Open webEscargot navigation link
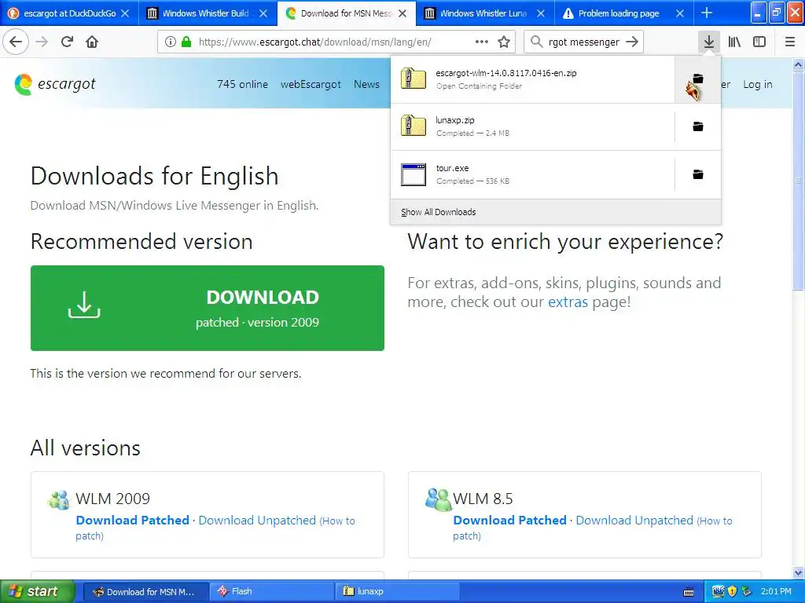 [x=311, y=84]
